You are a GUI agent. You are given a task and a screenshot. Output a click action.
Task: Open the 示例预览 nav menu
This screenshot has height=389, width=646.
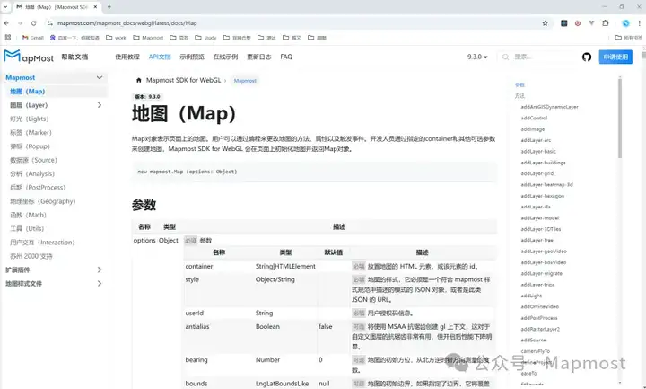pyautogui.click(x=192, y=57)
